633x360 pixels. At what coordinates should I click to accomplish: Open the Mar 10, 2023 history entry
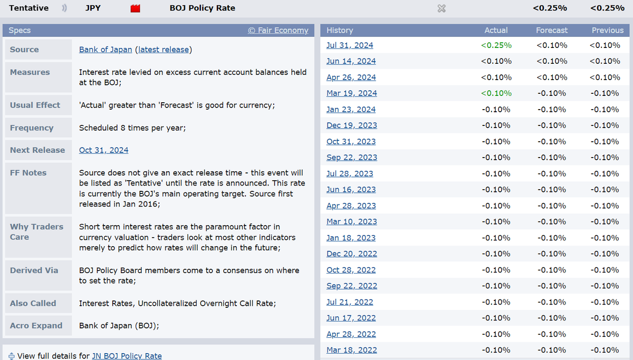352,222
